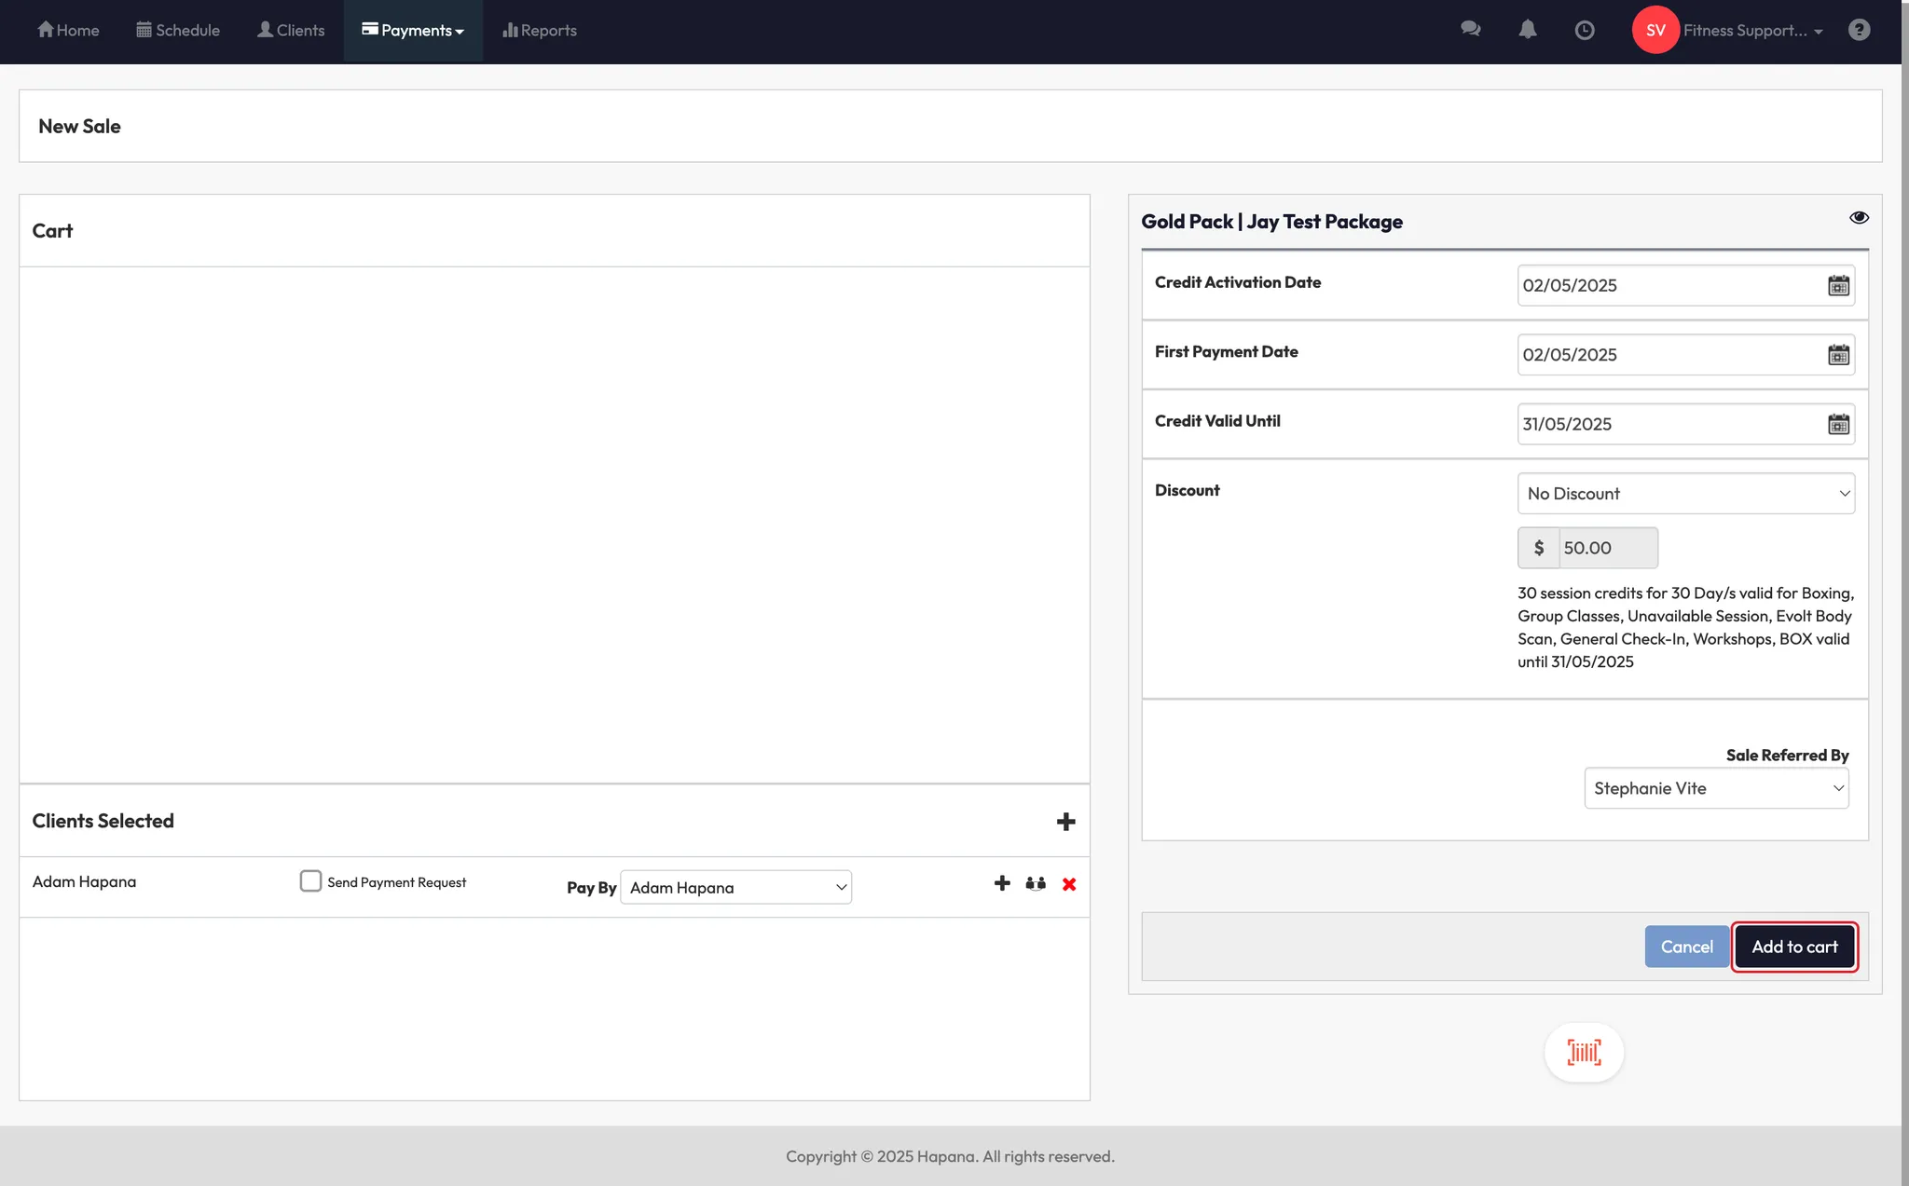Open the notifications bell

click(1527, 30)
